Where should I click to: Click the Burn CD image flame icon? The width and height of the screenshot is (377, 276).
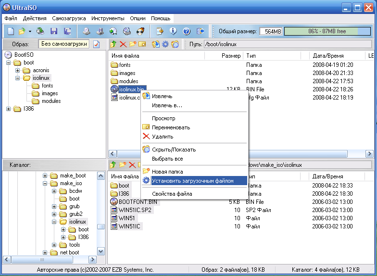tap(140, 31)
